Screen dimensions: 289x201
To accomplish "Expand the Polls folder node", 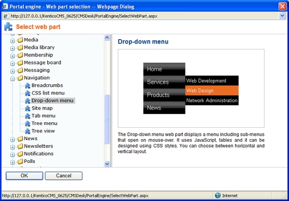I will tap(13, 162).
